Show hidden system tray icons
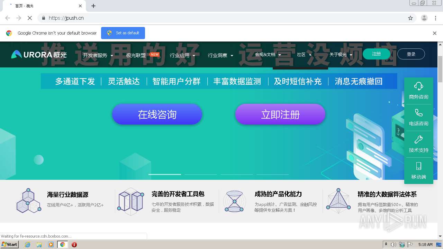The image size is (443, 249). click(x=386, y=245)
